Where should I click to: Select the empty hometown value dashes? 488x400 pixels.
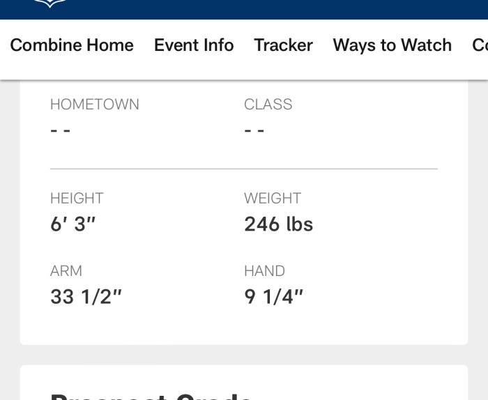pos(61,130)
